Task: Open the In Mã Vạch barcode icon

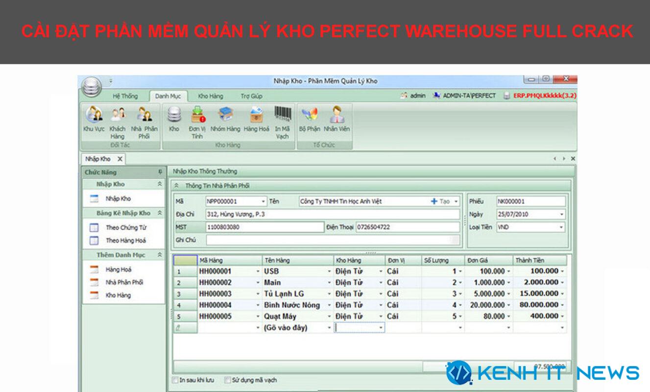Action: coord(282,122)
